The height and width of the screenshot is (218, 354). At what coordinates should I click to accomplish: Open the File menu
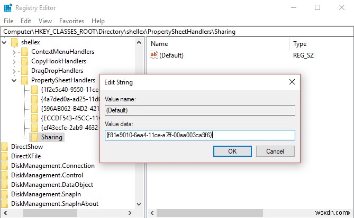coord(8,21)
